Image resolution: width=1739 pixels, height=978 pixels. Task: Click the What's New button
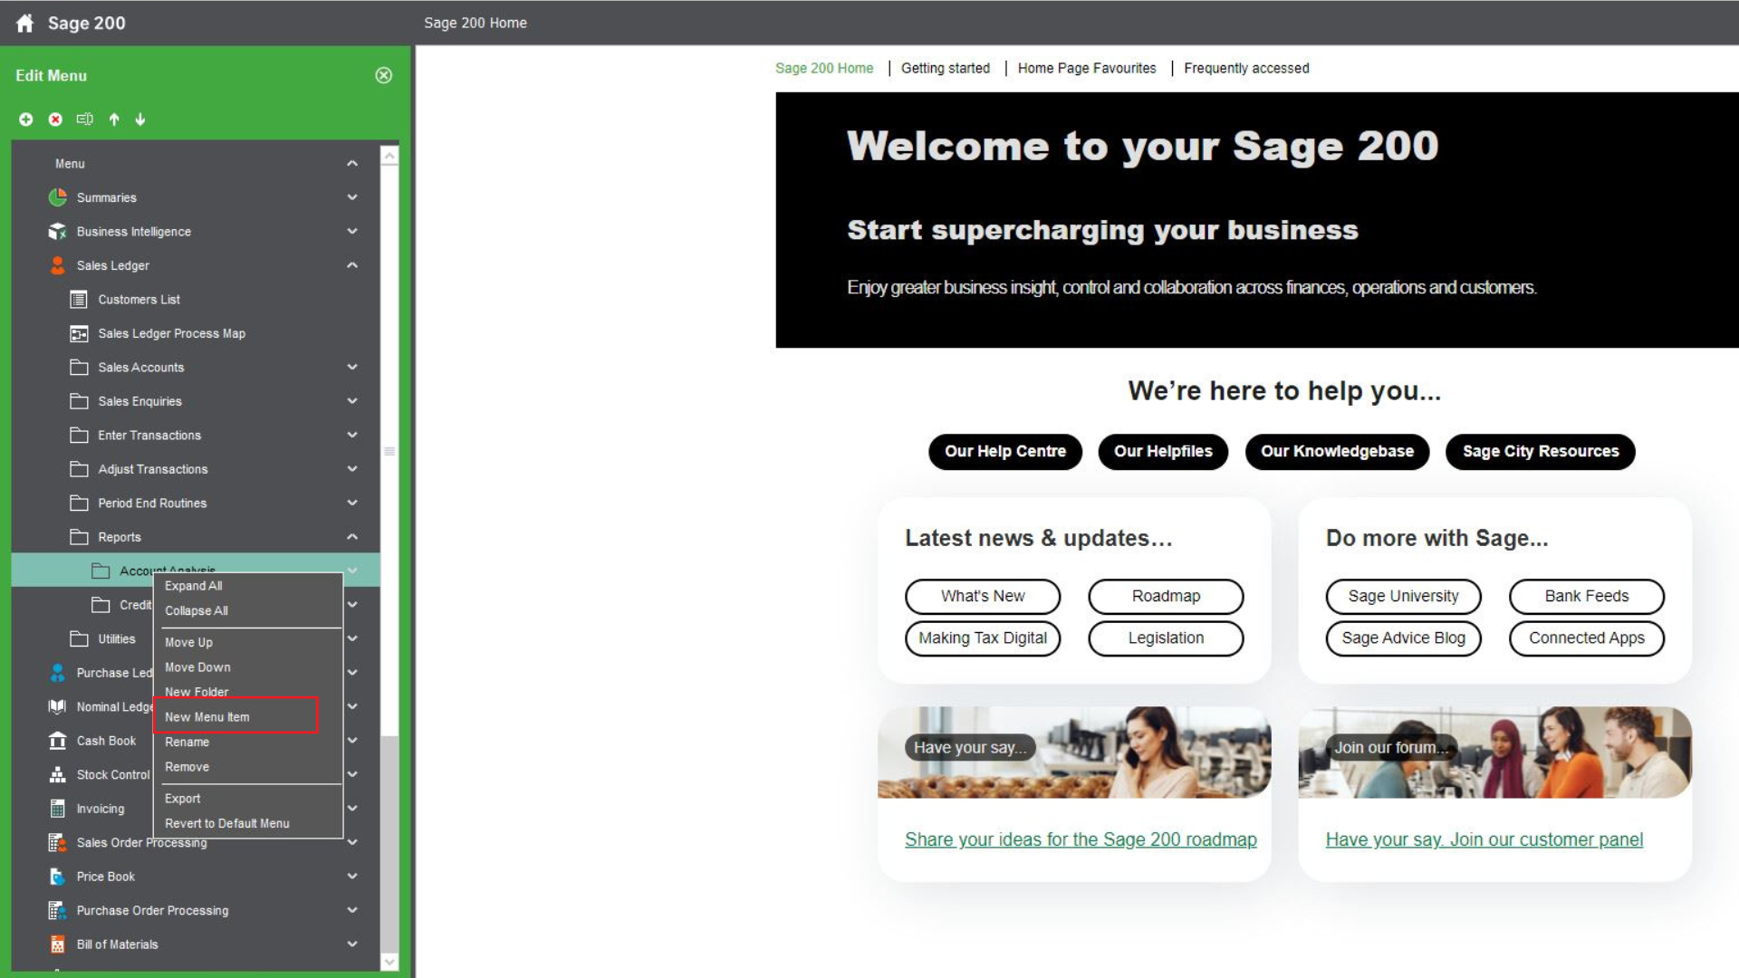pos(983,596)
